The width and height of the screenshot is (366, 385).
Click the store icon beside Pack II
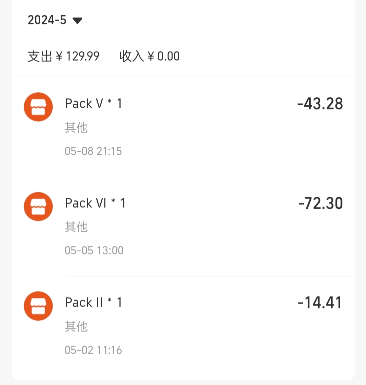[38, 306]
